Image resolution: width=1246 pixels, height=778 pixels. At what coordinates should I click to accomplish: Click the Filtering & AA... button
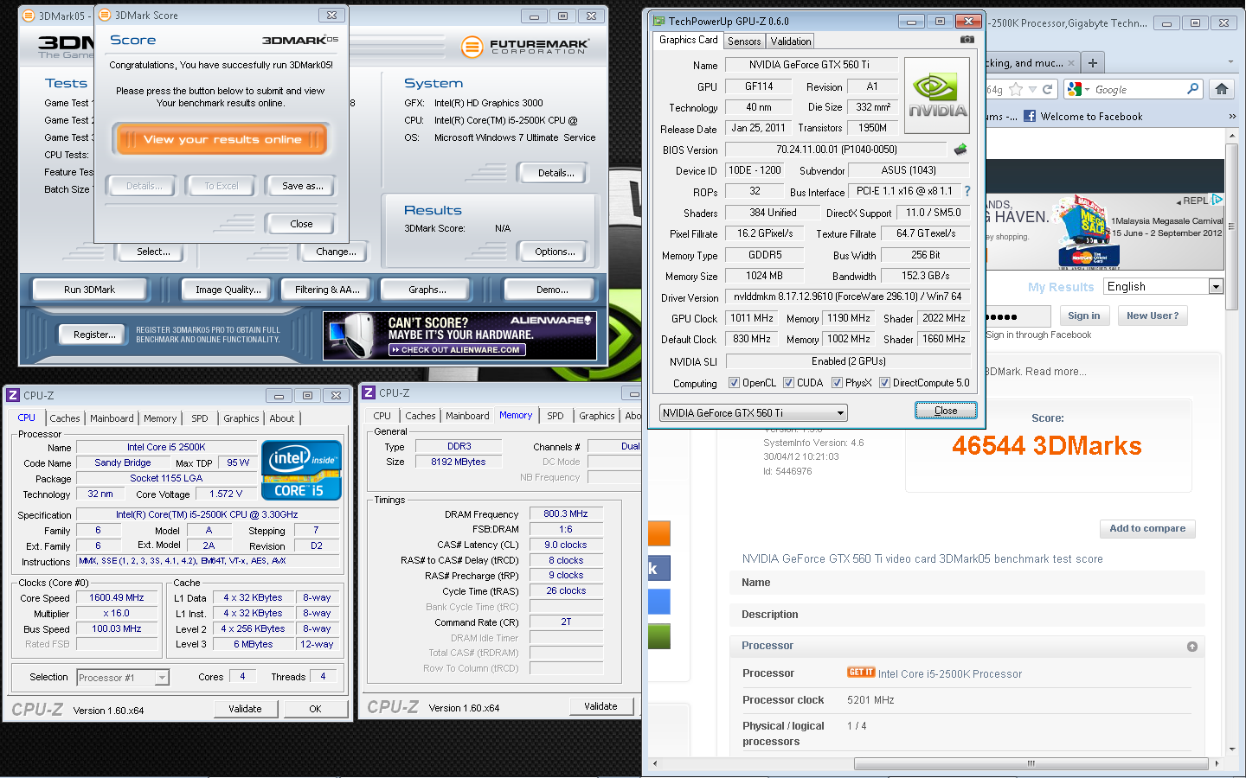pos(327,290)
